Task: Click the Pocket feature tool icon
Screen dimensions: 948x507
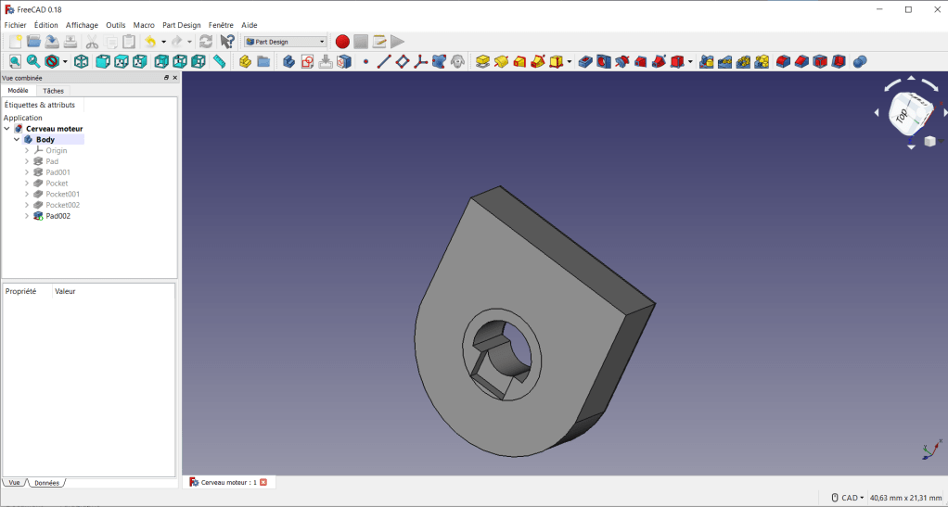Action: point(585,61)
